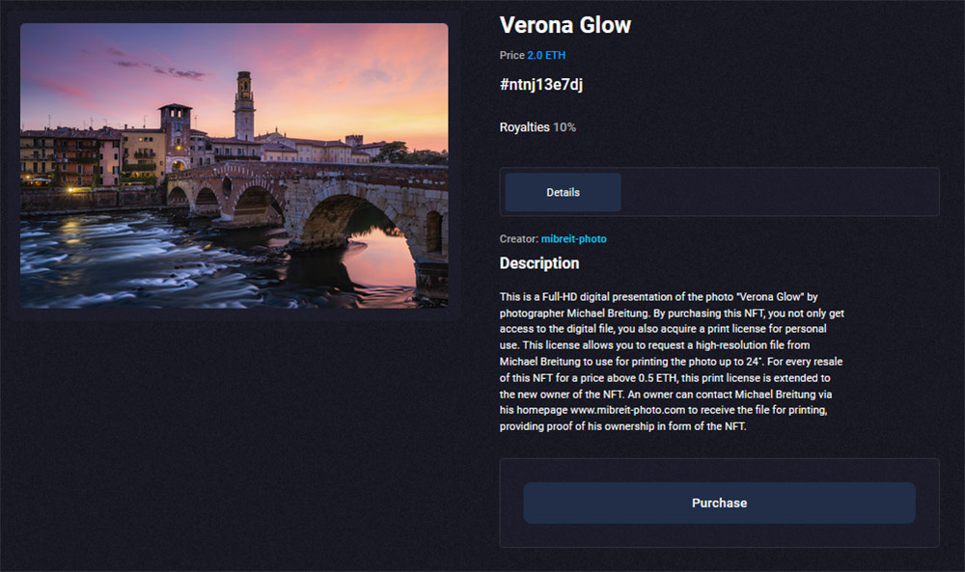
Task: Click the bell tower in the photo
Action: (244, 104)
